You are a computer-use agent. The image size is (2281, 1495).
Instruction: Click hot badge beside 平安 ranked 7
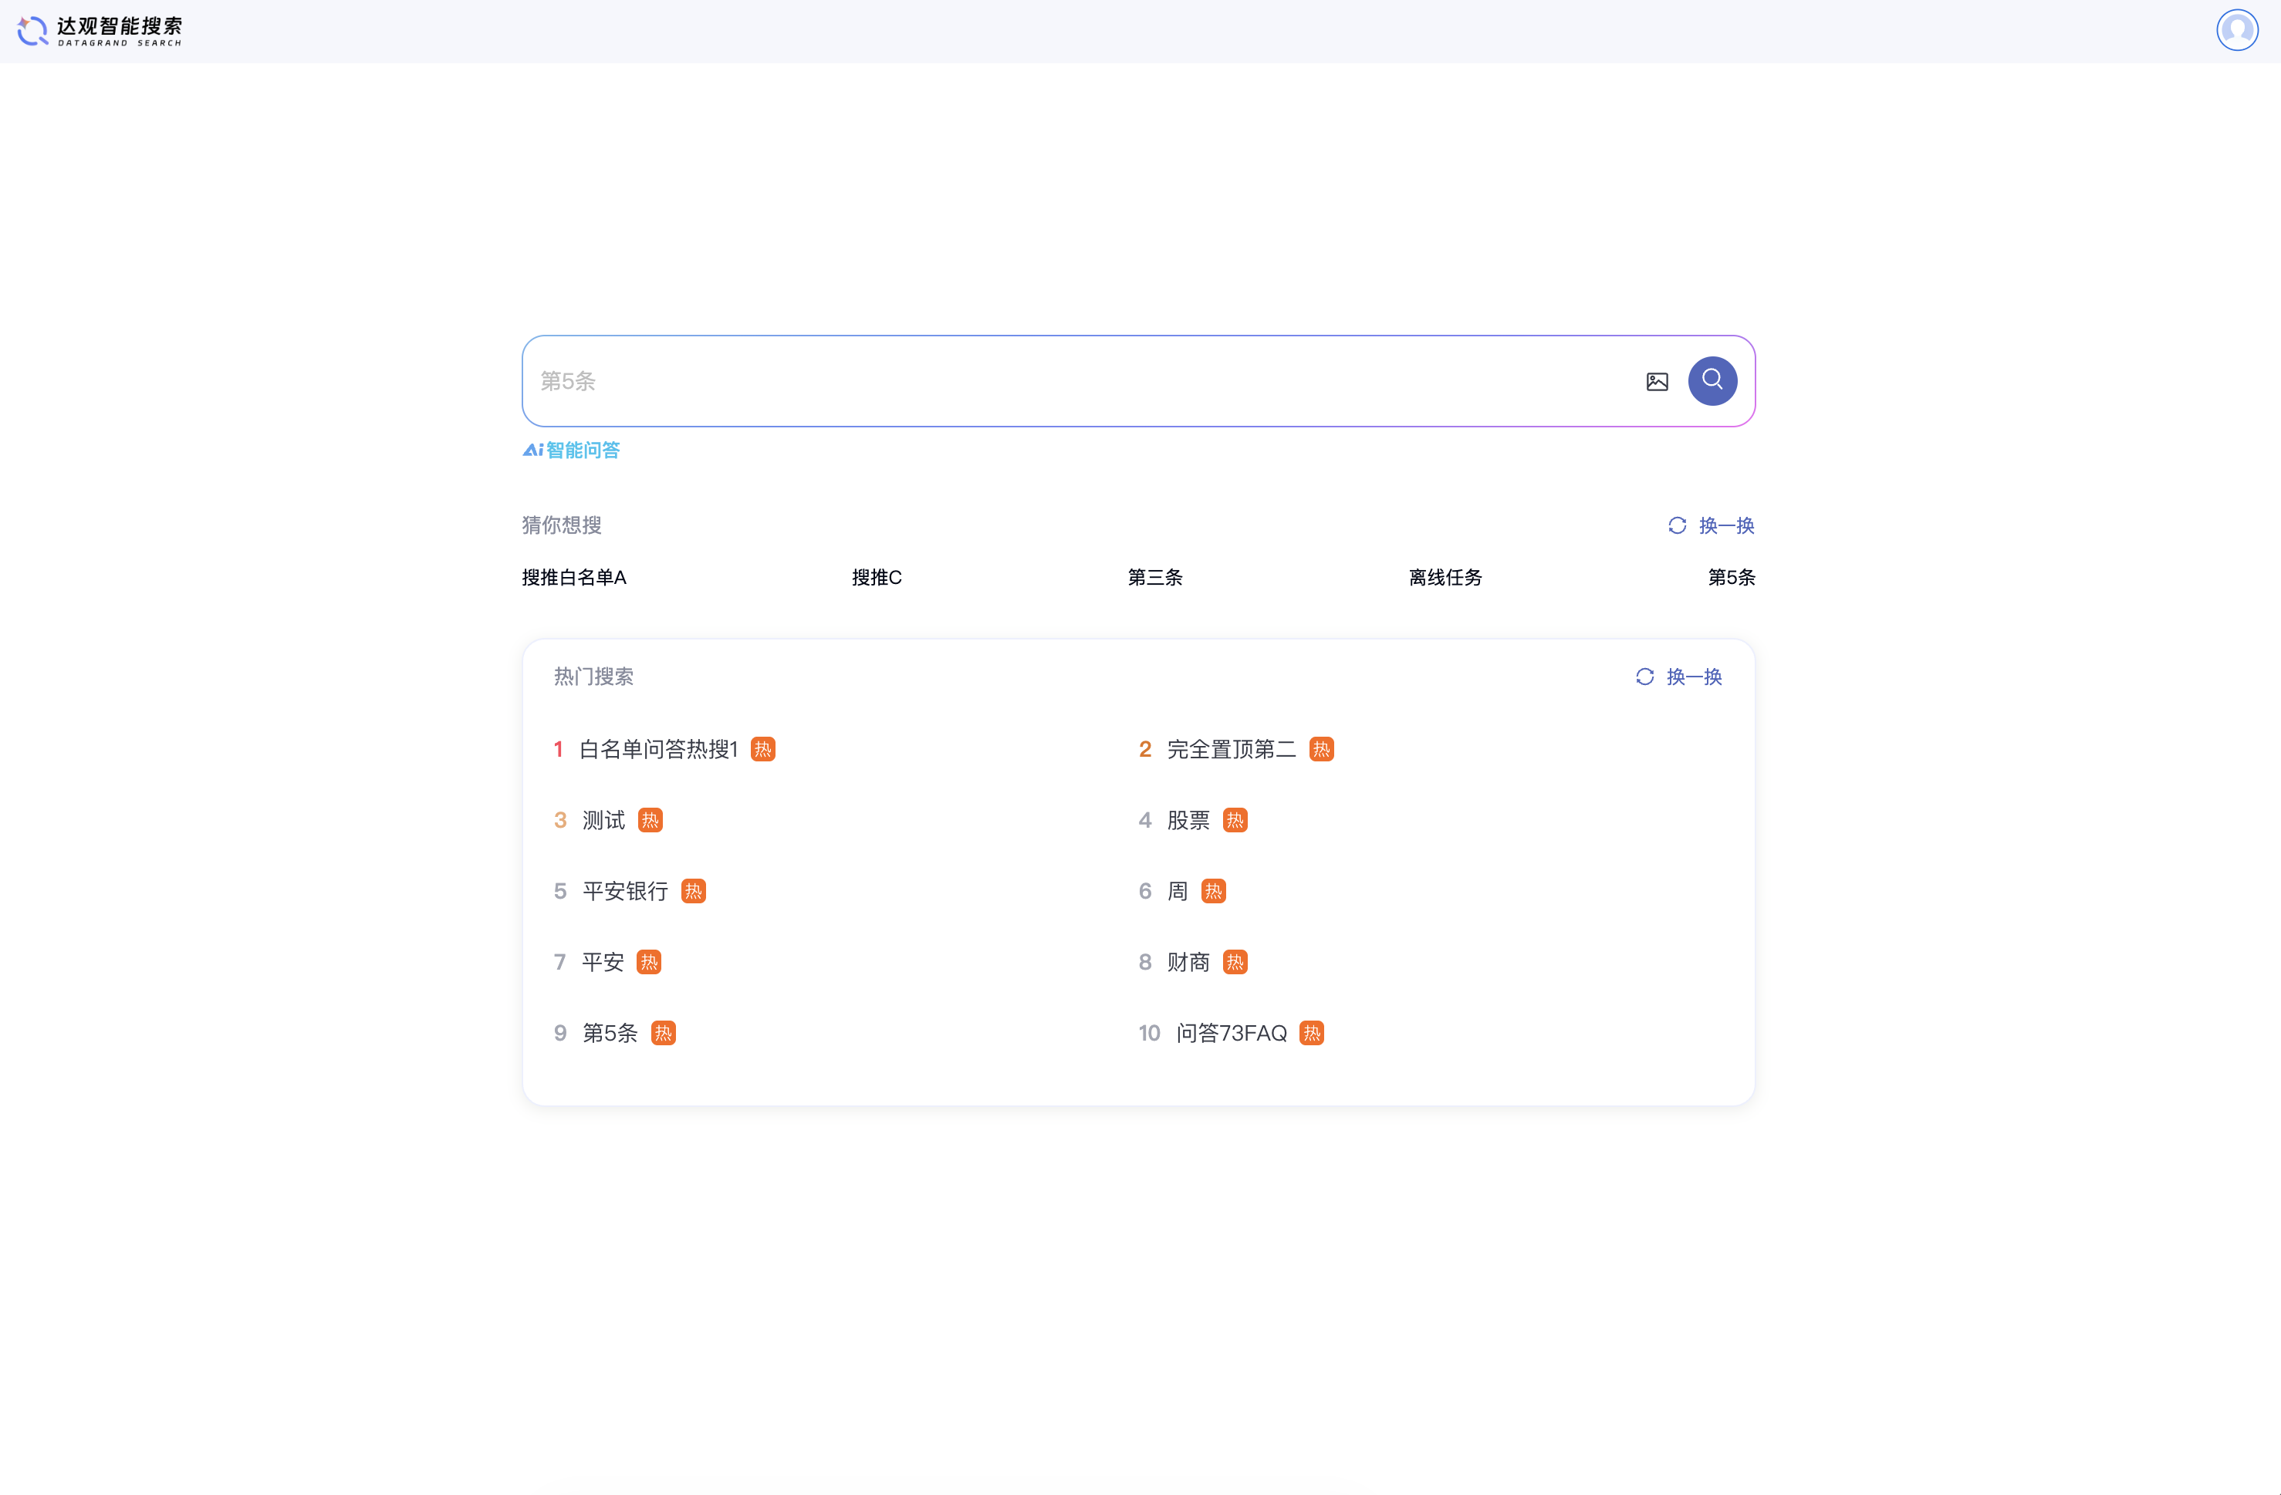(x=649, y=962)
